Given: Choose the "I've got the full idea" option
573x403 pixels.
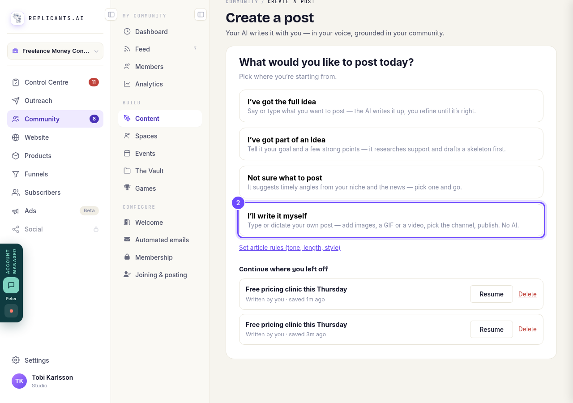Looking at the screenshot, I should click(x=391, y=106).
